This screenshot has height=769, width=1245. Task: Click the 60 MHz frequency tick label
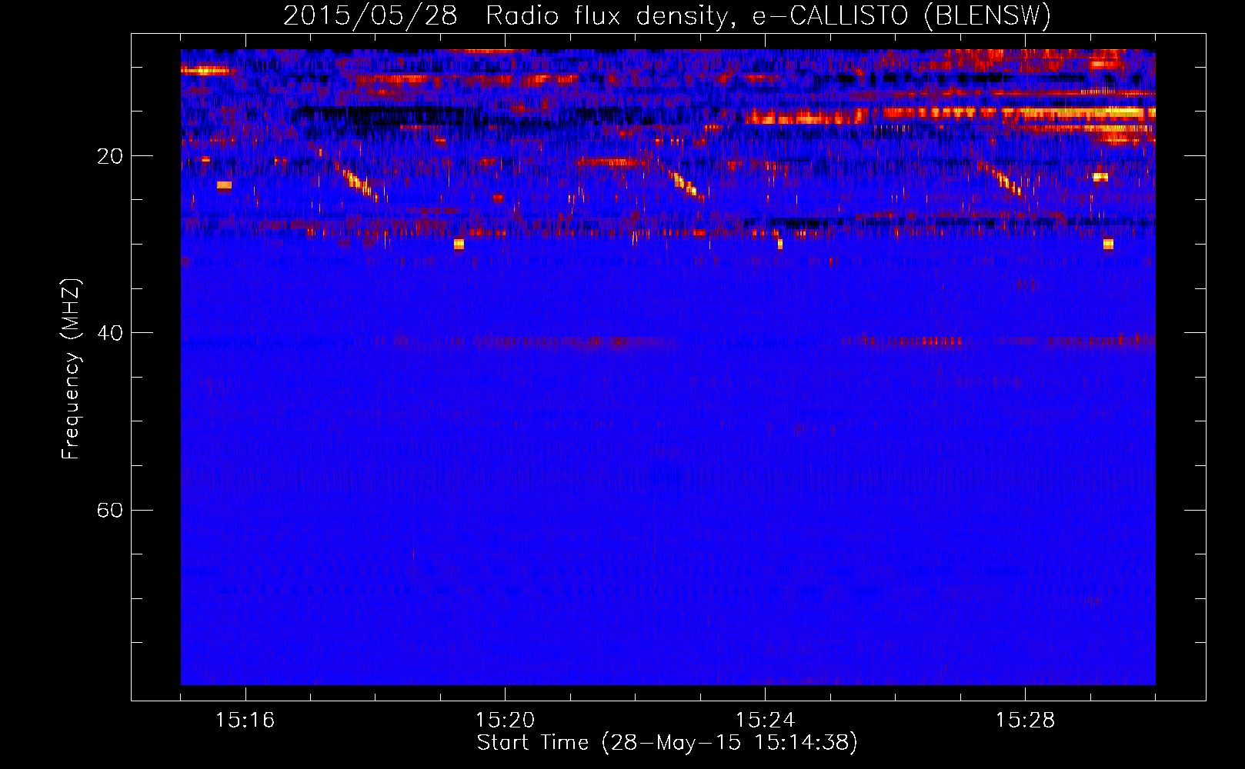[x=110, y=510]
